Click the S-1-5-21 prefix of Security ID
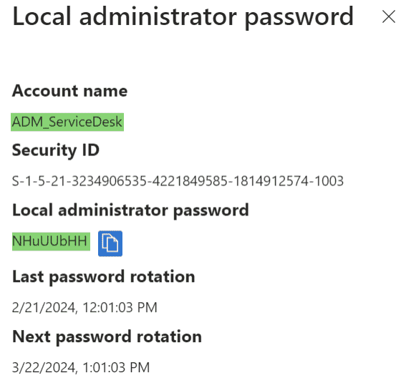This screenshot has height=388, width=401. (39, 181)
